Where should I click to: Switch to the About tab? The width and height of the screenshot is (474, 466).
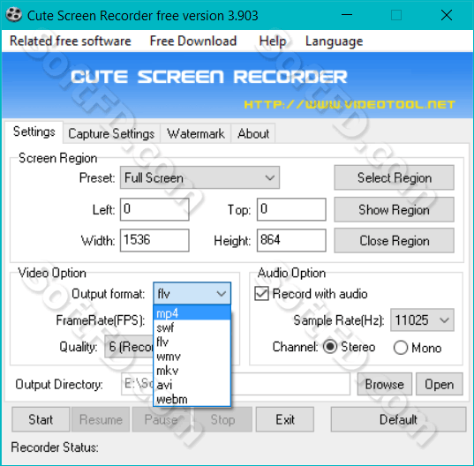pos(253,133)
